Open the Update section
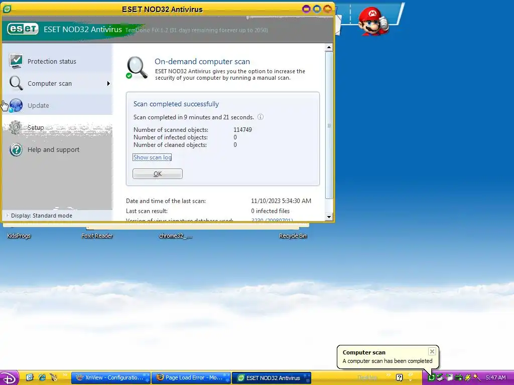This screenshot has width=514, height=385. pos(57,105)
